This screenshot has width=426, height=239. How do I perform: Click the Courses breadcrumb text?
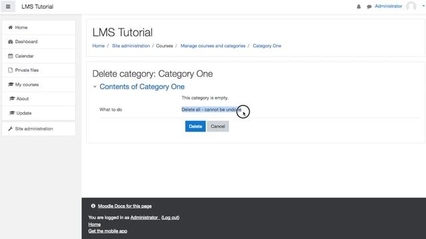(x=164, y=46)
